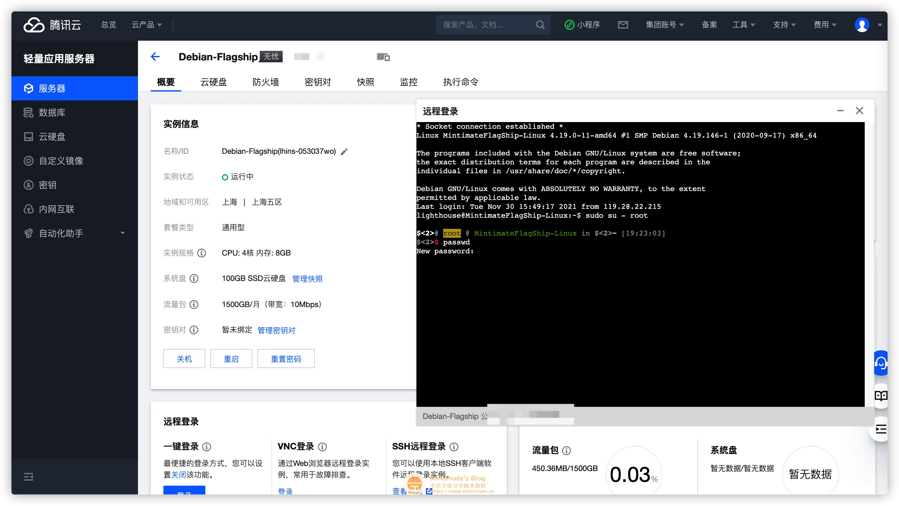Close the 远程登录 terminal panel
This screenshot has height=506, width=899.
coord(860,111)
